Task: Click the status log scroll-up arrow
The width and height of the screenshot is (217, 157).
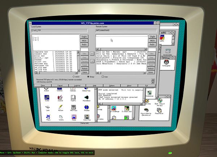Action: click(153, 80)
